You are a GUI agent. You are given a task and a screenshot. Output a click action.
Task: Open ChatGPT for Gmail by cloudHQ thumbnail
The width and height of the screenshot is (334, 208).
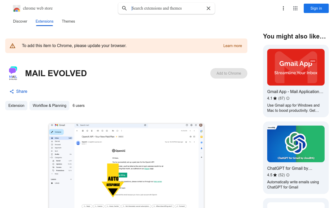click(x=296, y=144)
